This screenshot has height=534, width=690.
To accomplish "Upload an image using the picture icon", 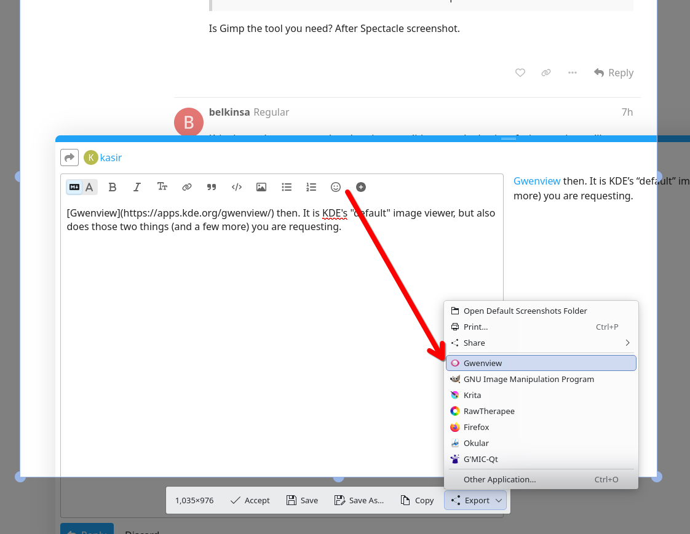I will [261, 187].
